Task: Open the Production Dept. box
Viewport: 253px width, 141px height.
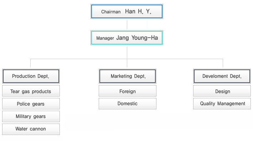Action: [31, 76]
